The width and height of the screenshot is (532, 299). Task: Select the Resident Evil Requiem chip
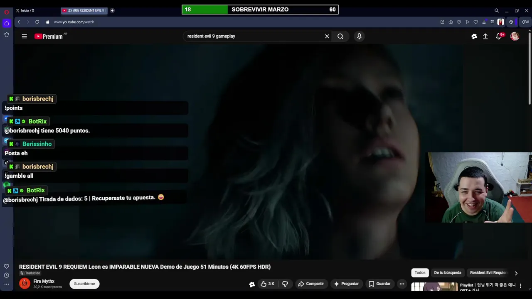coord(489,272)
